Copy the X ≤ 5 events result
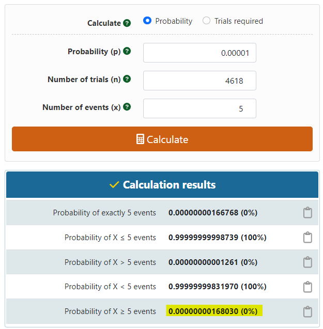The width and height of the screenshot is (323, 329). (x=307, y=238)
